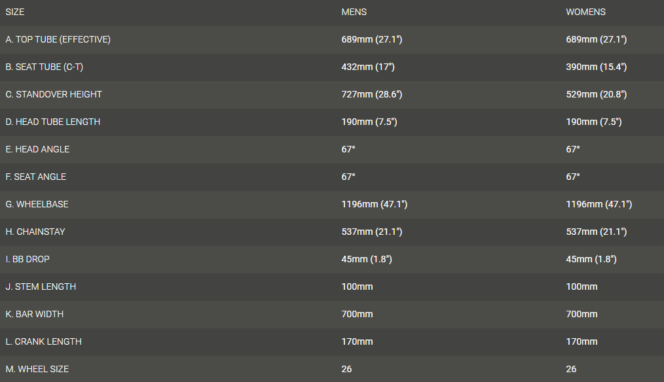Click the F. SEAT ANGLE label
The image size is (664, 382).
click(x=36, y=177)
